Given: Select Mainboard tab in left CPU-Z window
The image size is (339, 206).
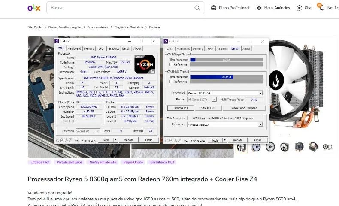Looking at the screenshot, I should coord(74,48).
